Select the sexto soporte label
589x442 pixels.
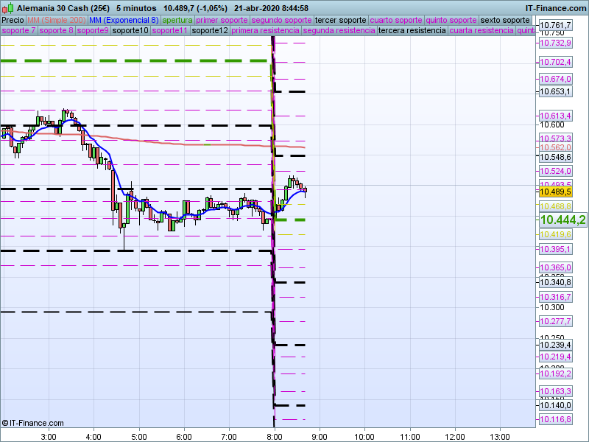tap(505, 21)
